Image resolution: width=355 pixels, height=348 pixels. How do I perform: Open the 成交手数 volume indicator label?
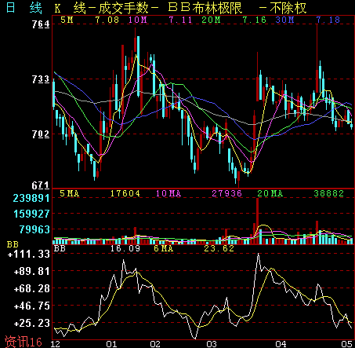click(x=124, y=8)
